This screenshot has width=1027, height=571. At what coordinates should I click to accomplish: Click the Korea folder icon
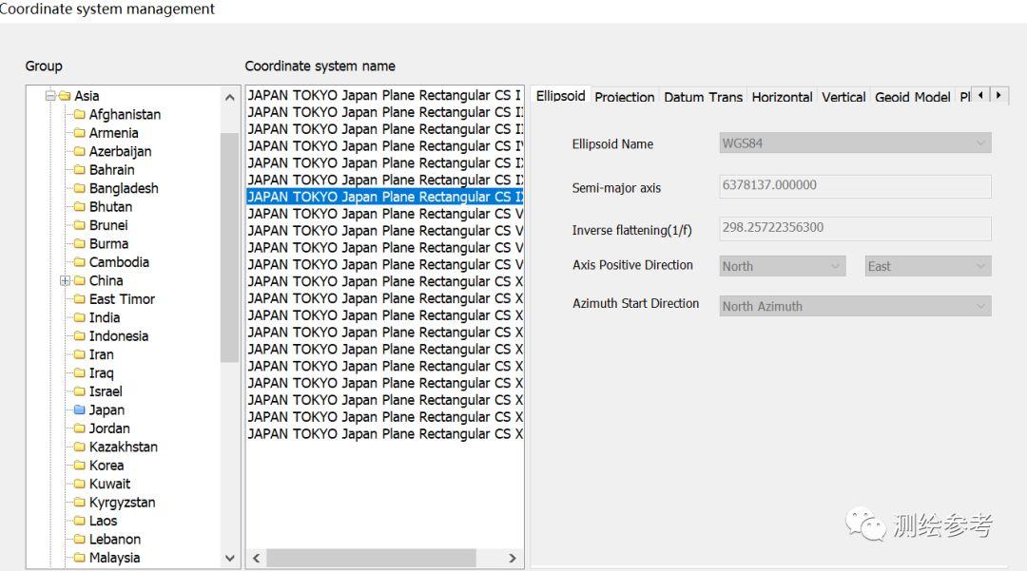tap(80, 466)
